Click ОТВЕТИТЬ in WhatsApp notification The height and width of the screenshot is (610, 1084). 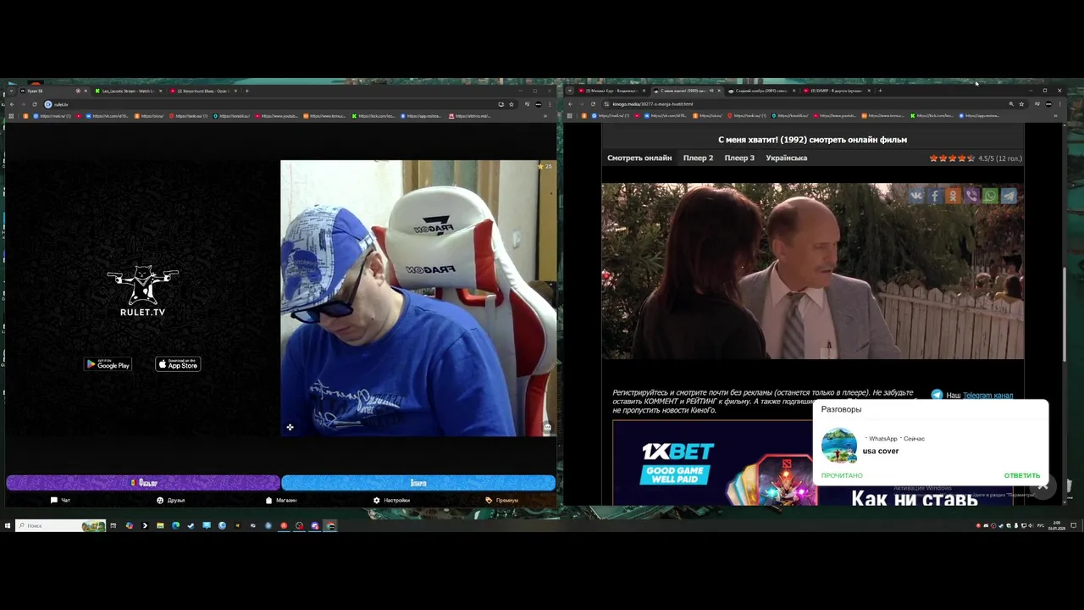tap(1022, 475)
